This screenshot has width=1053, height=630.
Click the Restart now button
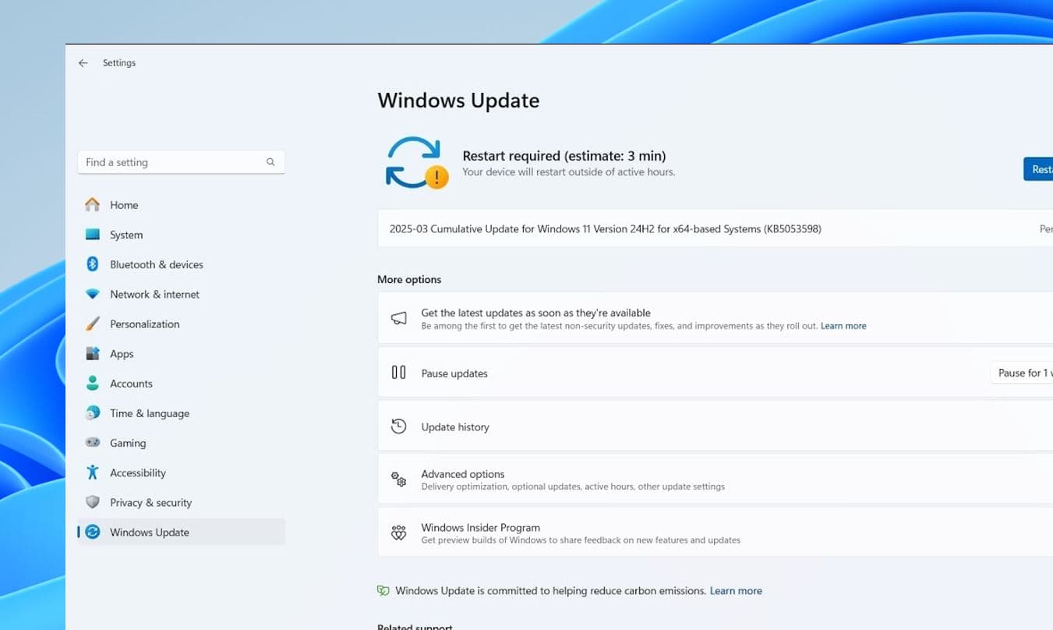click(1038, 169)
